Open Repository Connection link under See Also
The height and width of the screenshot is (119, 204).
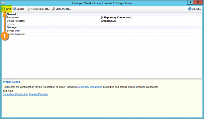15,94
